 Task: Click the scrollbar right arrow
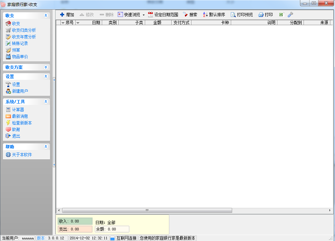(330, 210)
